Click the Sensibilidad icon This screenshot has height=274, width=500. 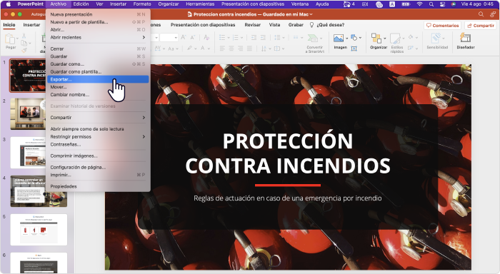(436, 39)
